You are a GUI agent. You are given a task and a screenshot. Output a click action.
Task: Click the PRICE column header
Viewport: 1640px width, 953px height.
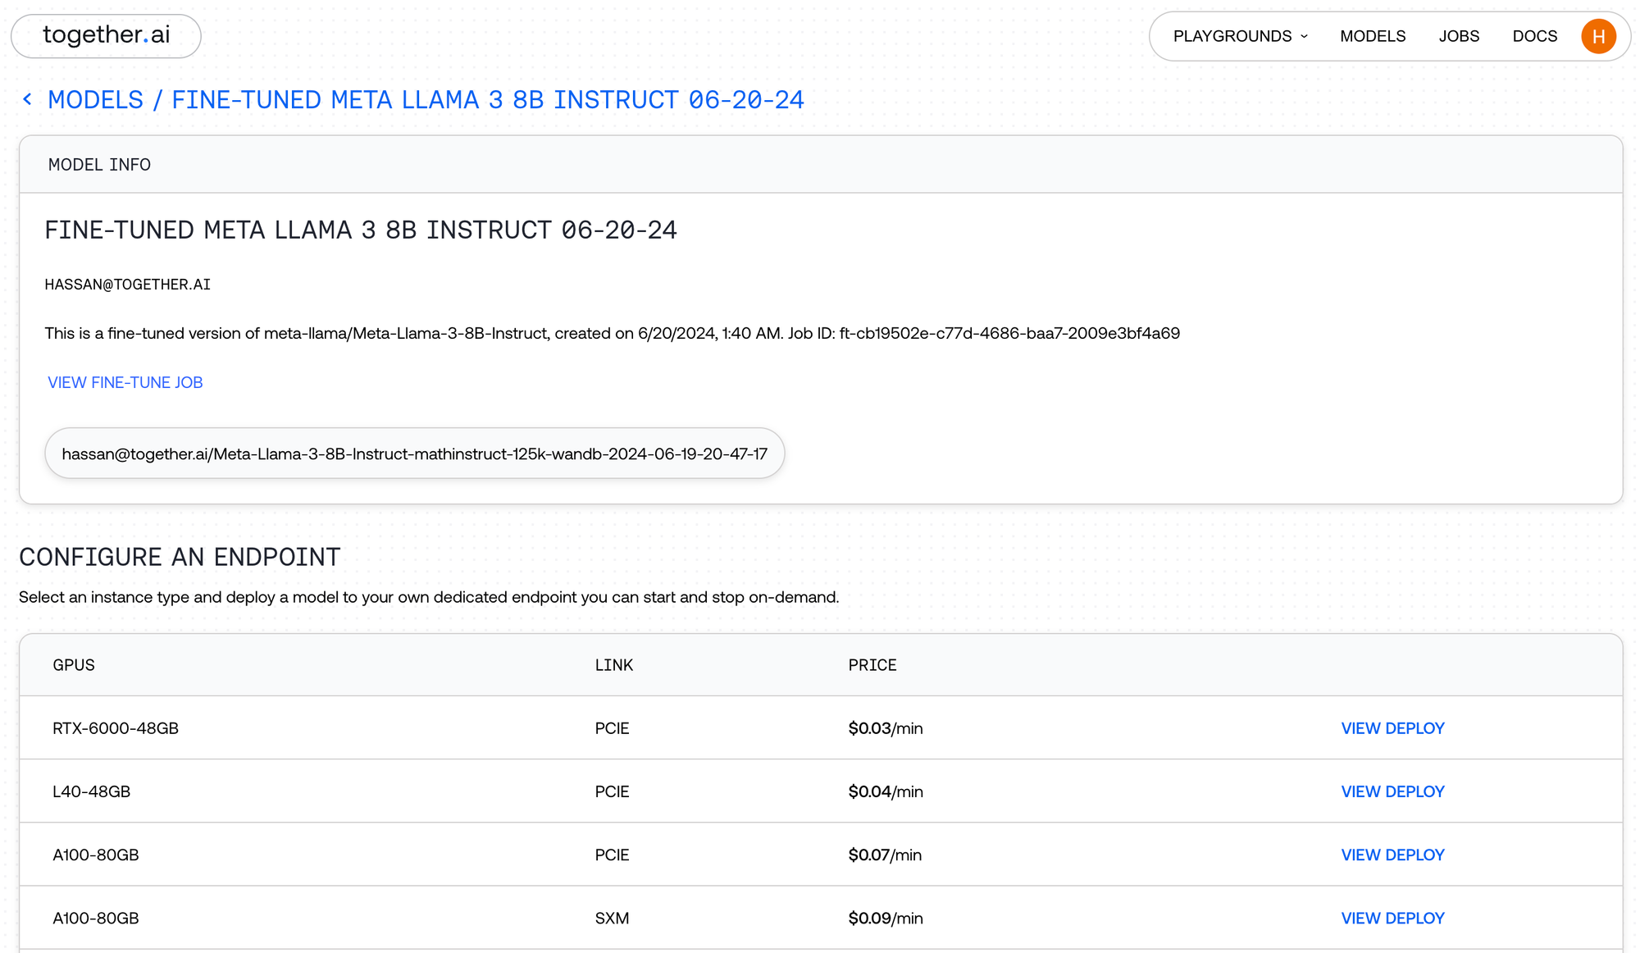click(872, 665)
